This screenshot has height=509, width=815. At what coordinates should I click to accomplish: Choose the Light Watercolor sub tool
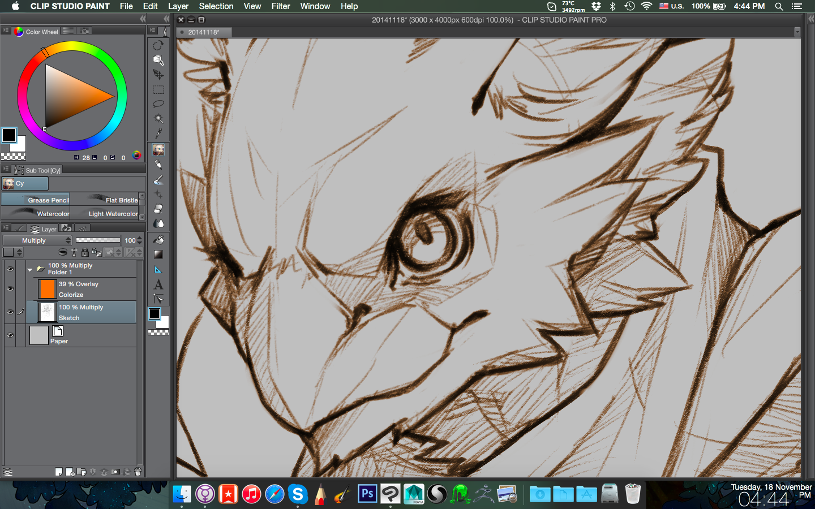click(x=105, y=213)
